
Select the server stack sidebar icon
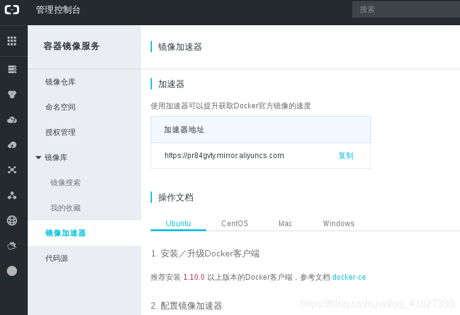click(12, 69)
